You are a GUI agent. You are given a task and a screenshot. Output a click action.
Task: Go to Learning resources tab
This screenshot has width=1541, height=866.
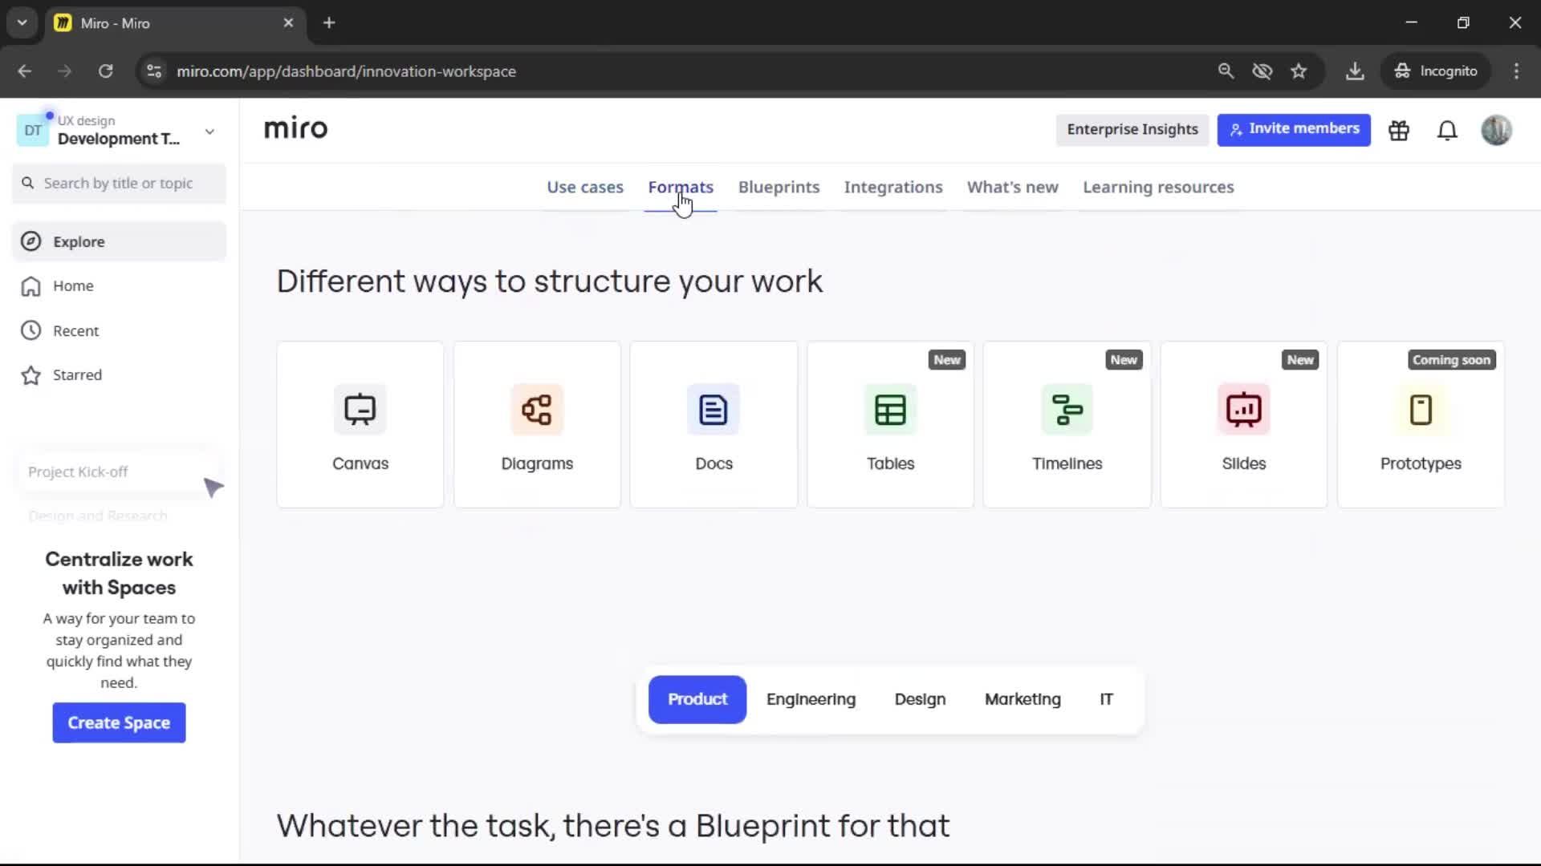pyautogui.click(x=1158, y=187)
